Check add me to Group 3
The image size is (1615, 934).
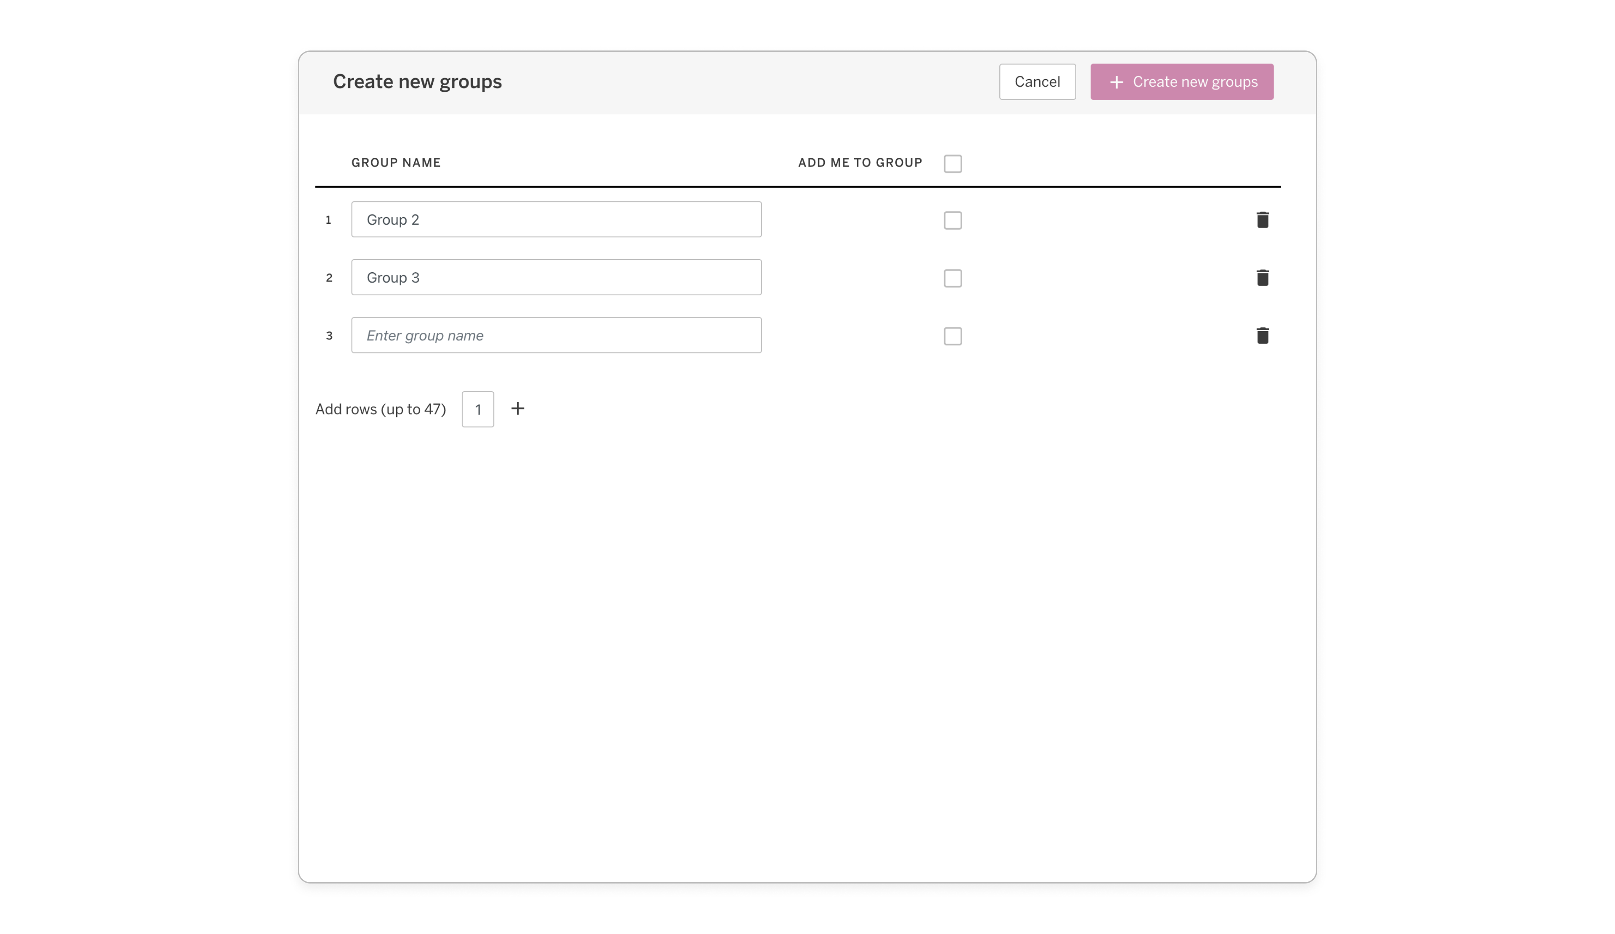coord(952,278)
